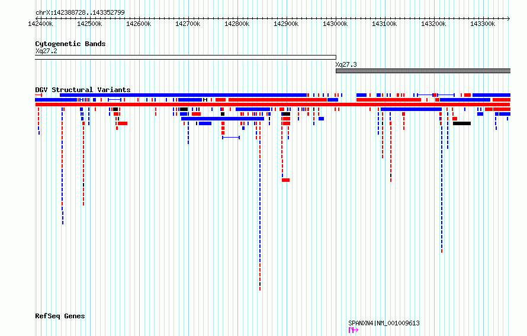Click the DGV Structural Variants track title

pyautogui.click(x=83, y=90)
